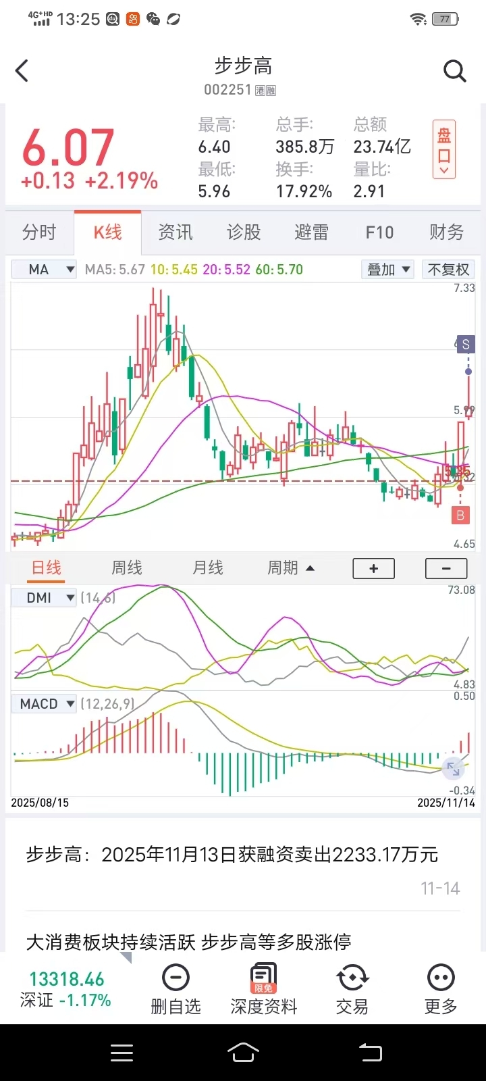The image size is (486, 1081).
Task: Open the 叠加 overlay dropdown
Action: (x=388, y=270)
